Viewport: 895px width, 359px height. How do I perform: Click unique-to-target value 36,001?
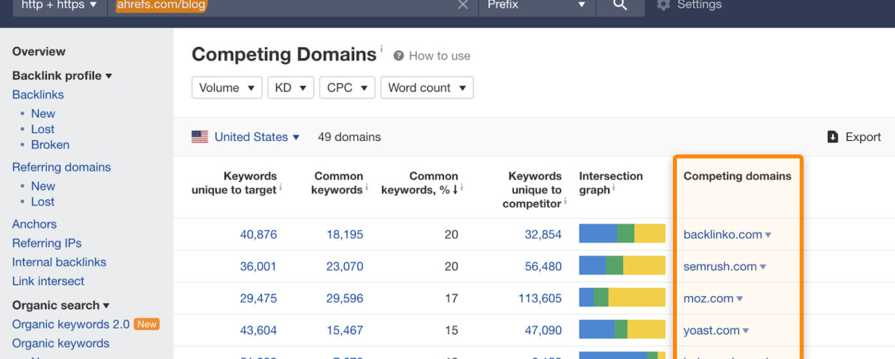[x=258, y=266]
